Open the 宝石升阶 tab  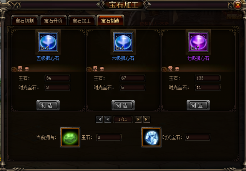53,20
